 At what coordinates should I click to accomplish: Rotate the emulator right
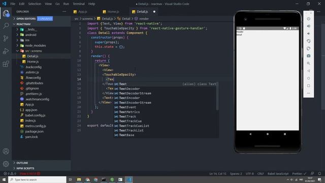pyautogui.click(x=308, y=49)
